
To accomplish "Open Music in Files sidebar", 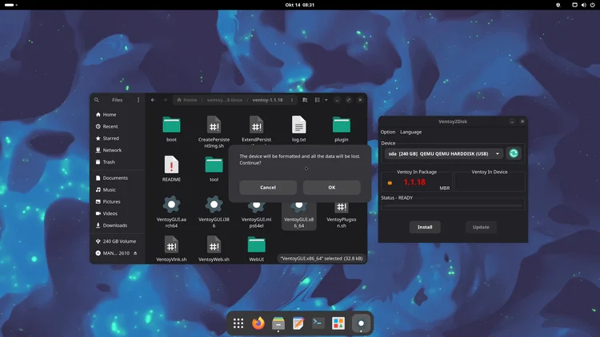I will 117,189.
